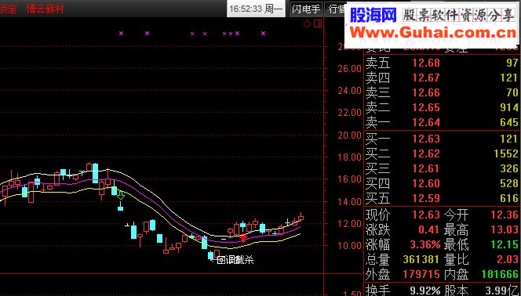The image size is (521, 296).
Task: Click the leftmost purple x marker above the chart
Action: tap(122, 33)
